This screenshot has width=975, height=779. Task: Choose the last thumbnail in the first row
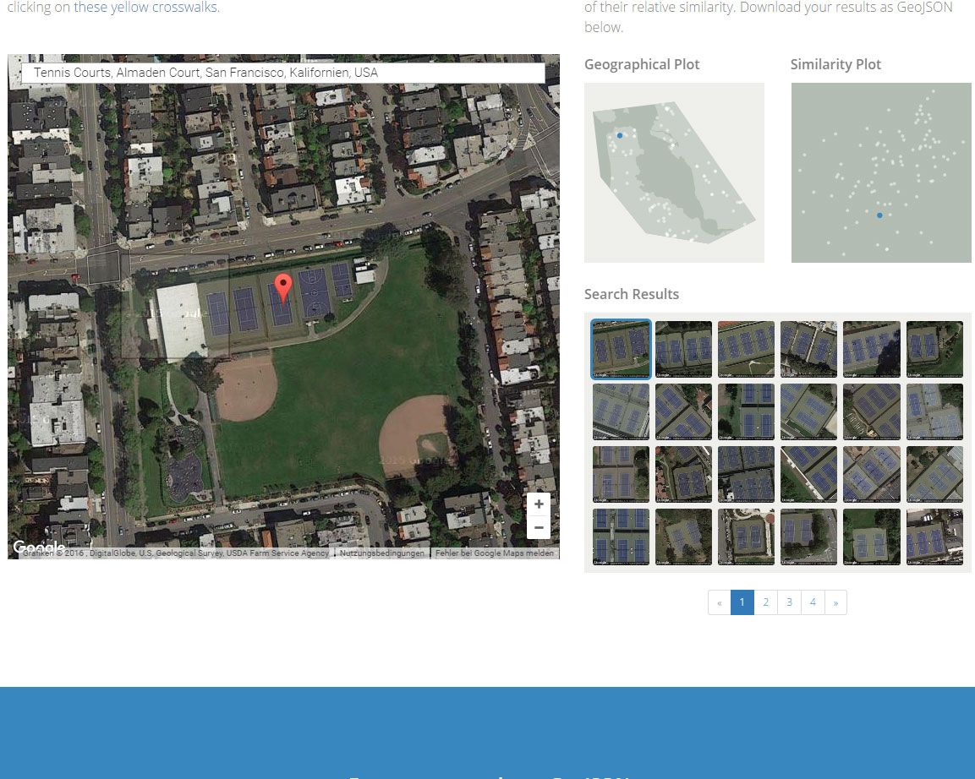click(x=934, y=349)
